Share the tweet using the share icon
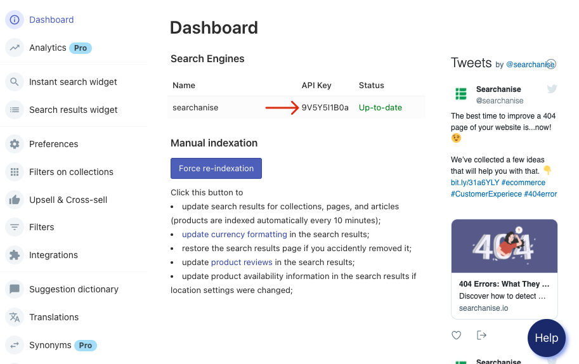The width and height of the screenshot is (579, 364). pos(481,335)
